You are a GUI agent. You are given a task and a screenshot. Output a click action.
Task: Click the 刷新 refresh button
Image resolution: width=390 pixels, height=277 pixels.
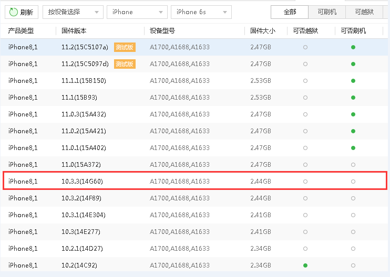(22, 12)
